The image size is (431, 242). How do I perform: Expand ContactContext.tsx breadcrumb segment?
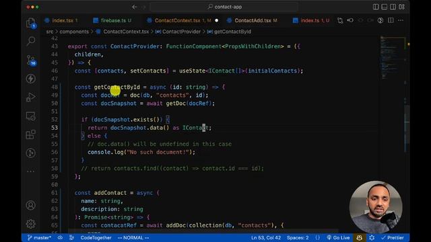(x=126, y=32)
